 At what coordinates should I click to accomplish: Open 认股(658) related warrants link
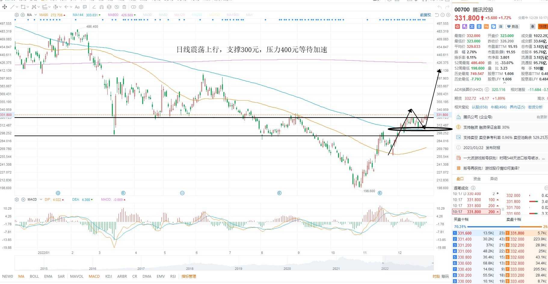point(480,107)
